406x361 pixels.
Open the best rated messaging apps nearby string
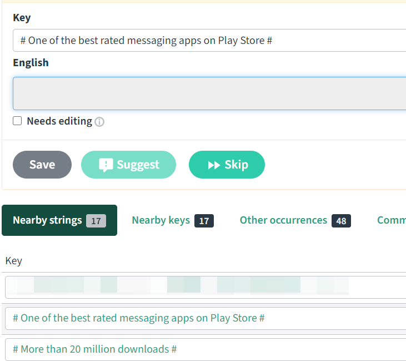(x=138, y=318)
